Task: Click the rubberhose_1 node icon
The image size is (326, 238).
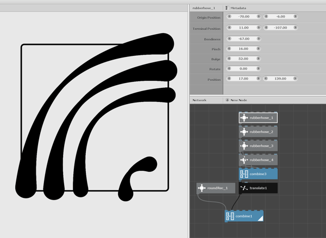Action: point(244,118)
